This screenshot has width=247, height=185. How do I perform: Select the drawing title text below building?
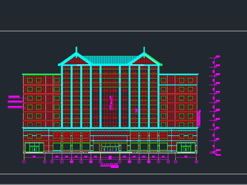[110, 165]
